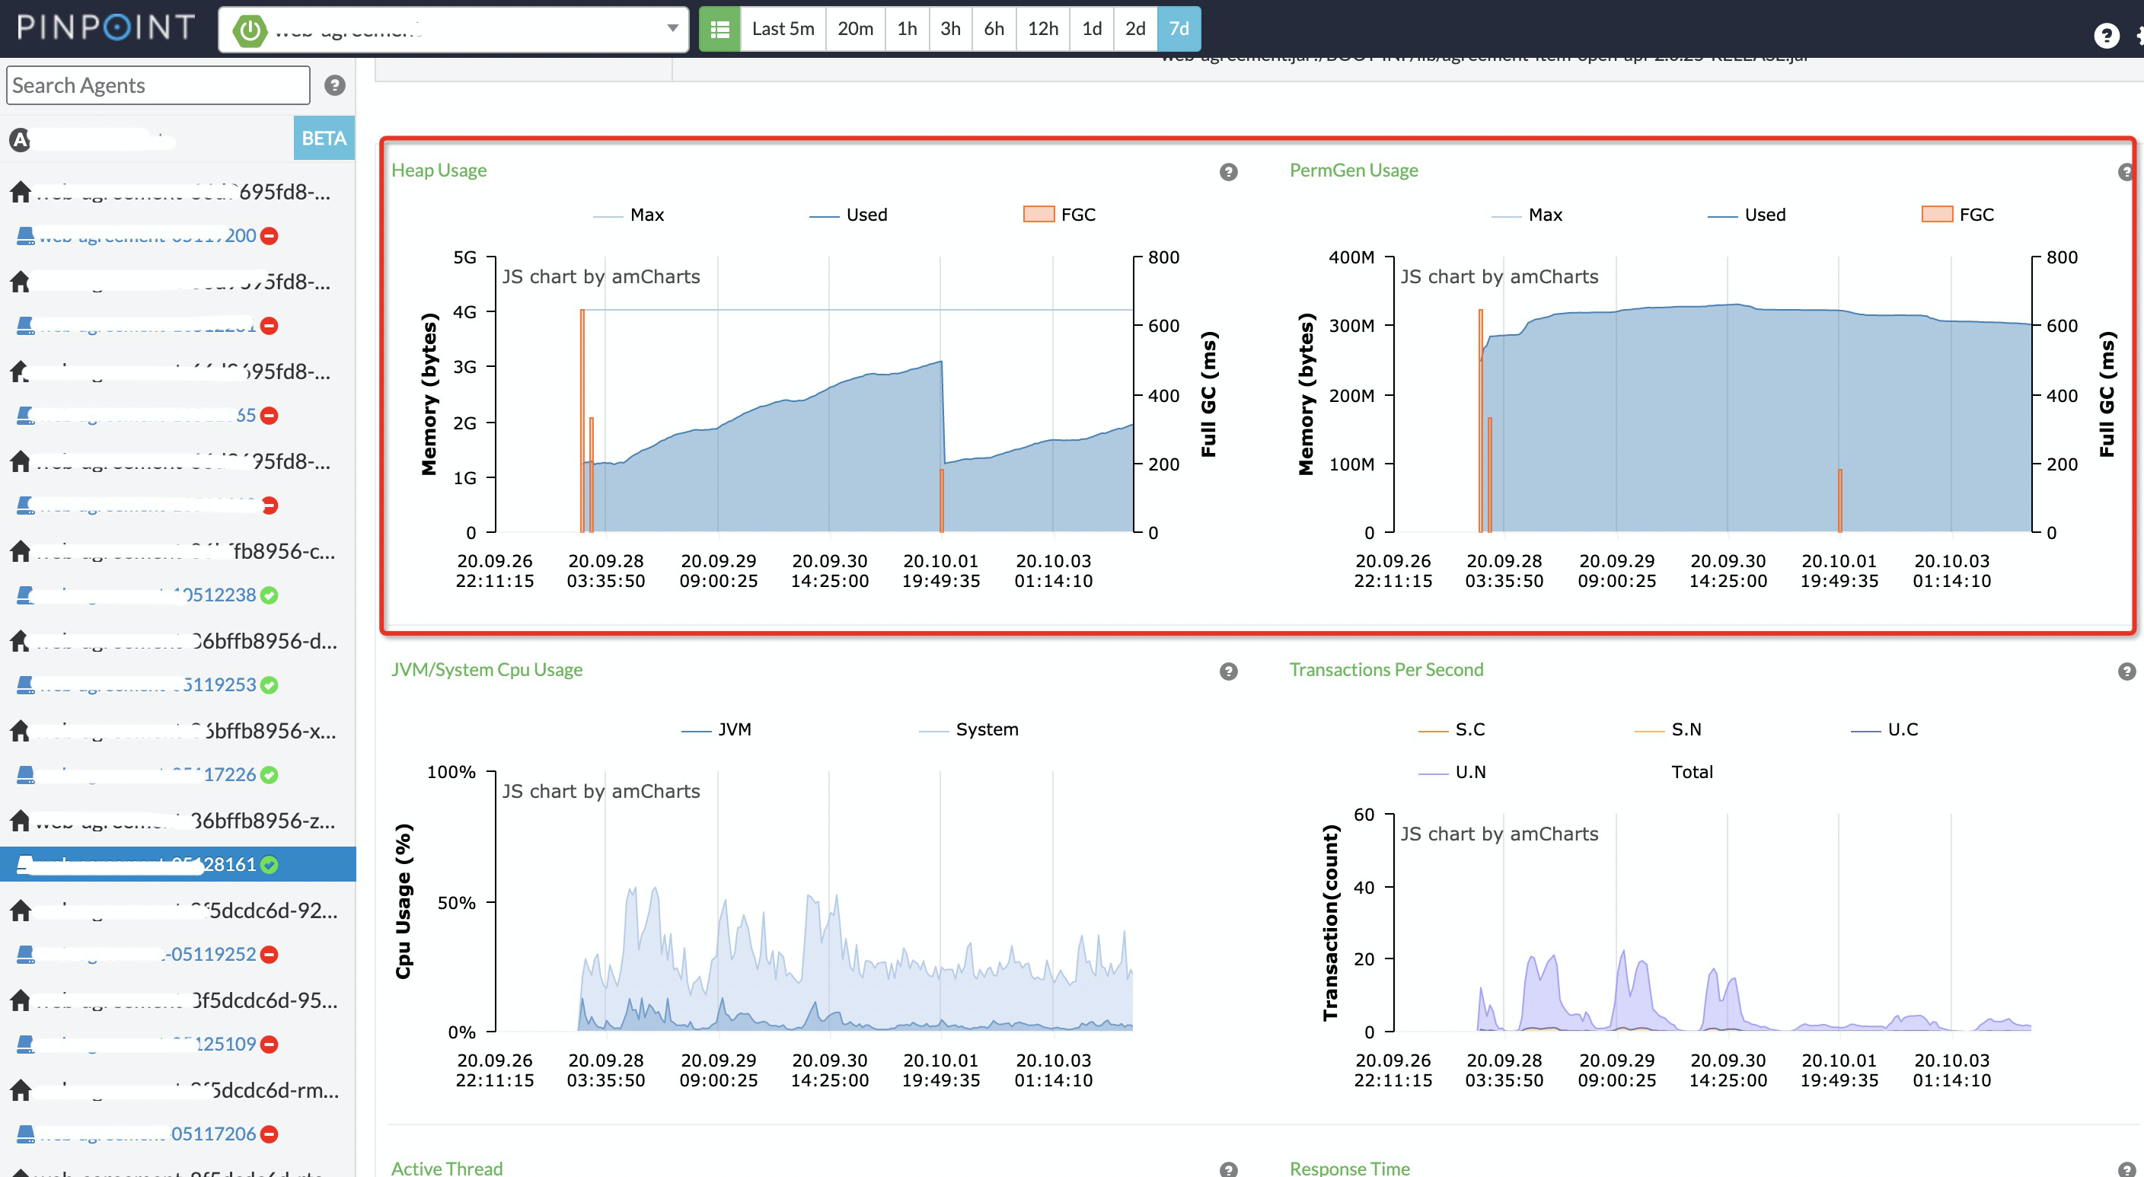Screen dimensions: 2144x1177
Task: Open Active Thread help icon
Action: pyautogui.click(x=1229, y=1169)
